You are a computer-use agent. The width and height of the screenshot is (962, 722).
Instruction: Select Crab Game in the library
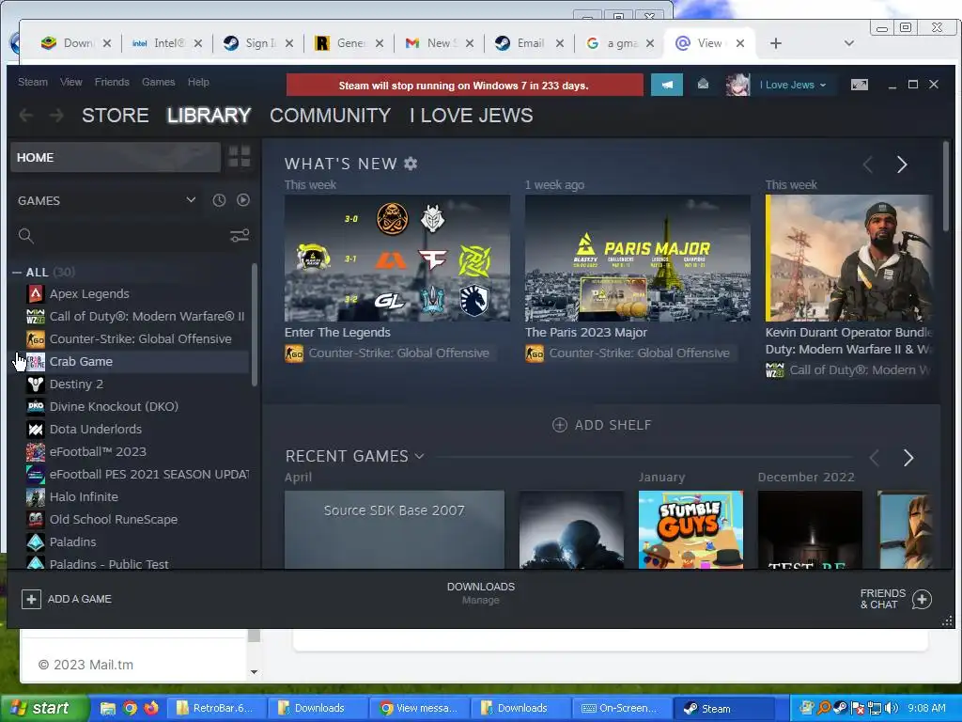coord(81,362)
